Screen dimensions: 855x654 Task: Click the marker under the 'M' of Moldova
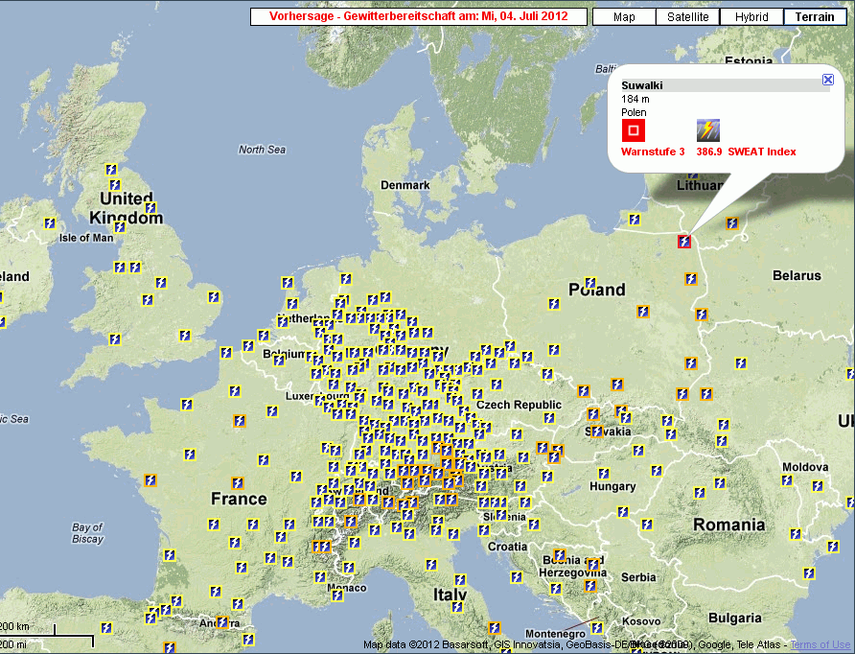click(787, 480)
